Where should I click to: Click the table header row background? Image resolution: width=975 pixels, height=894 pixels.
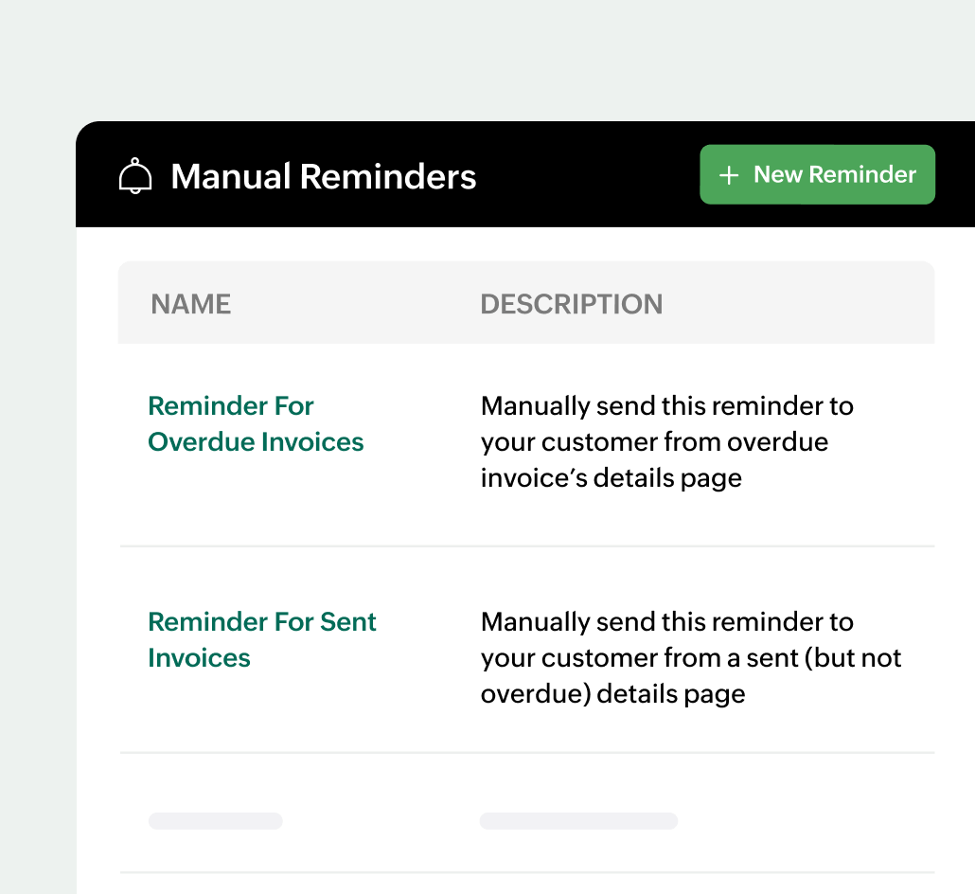(x=526, y=303)
